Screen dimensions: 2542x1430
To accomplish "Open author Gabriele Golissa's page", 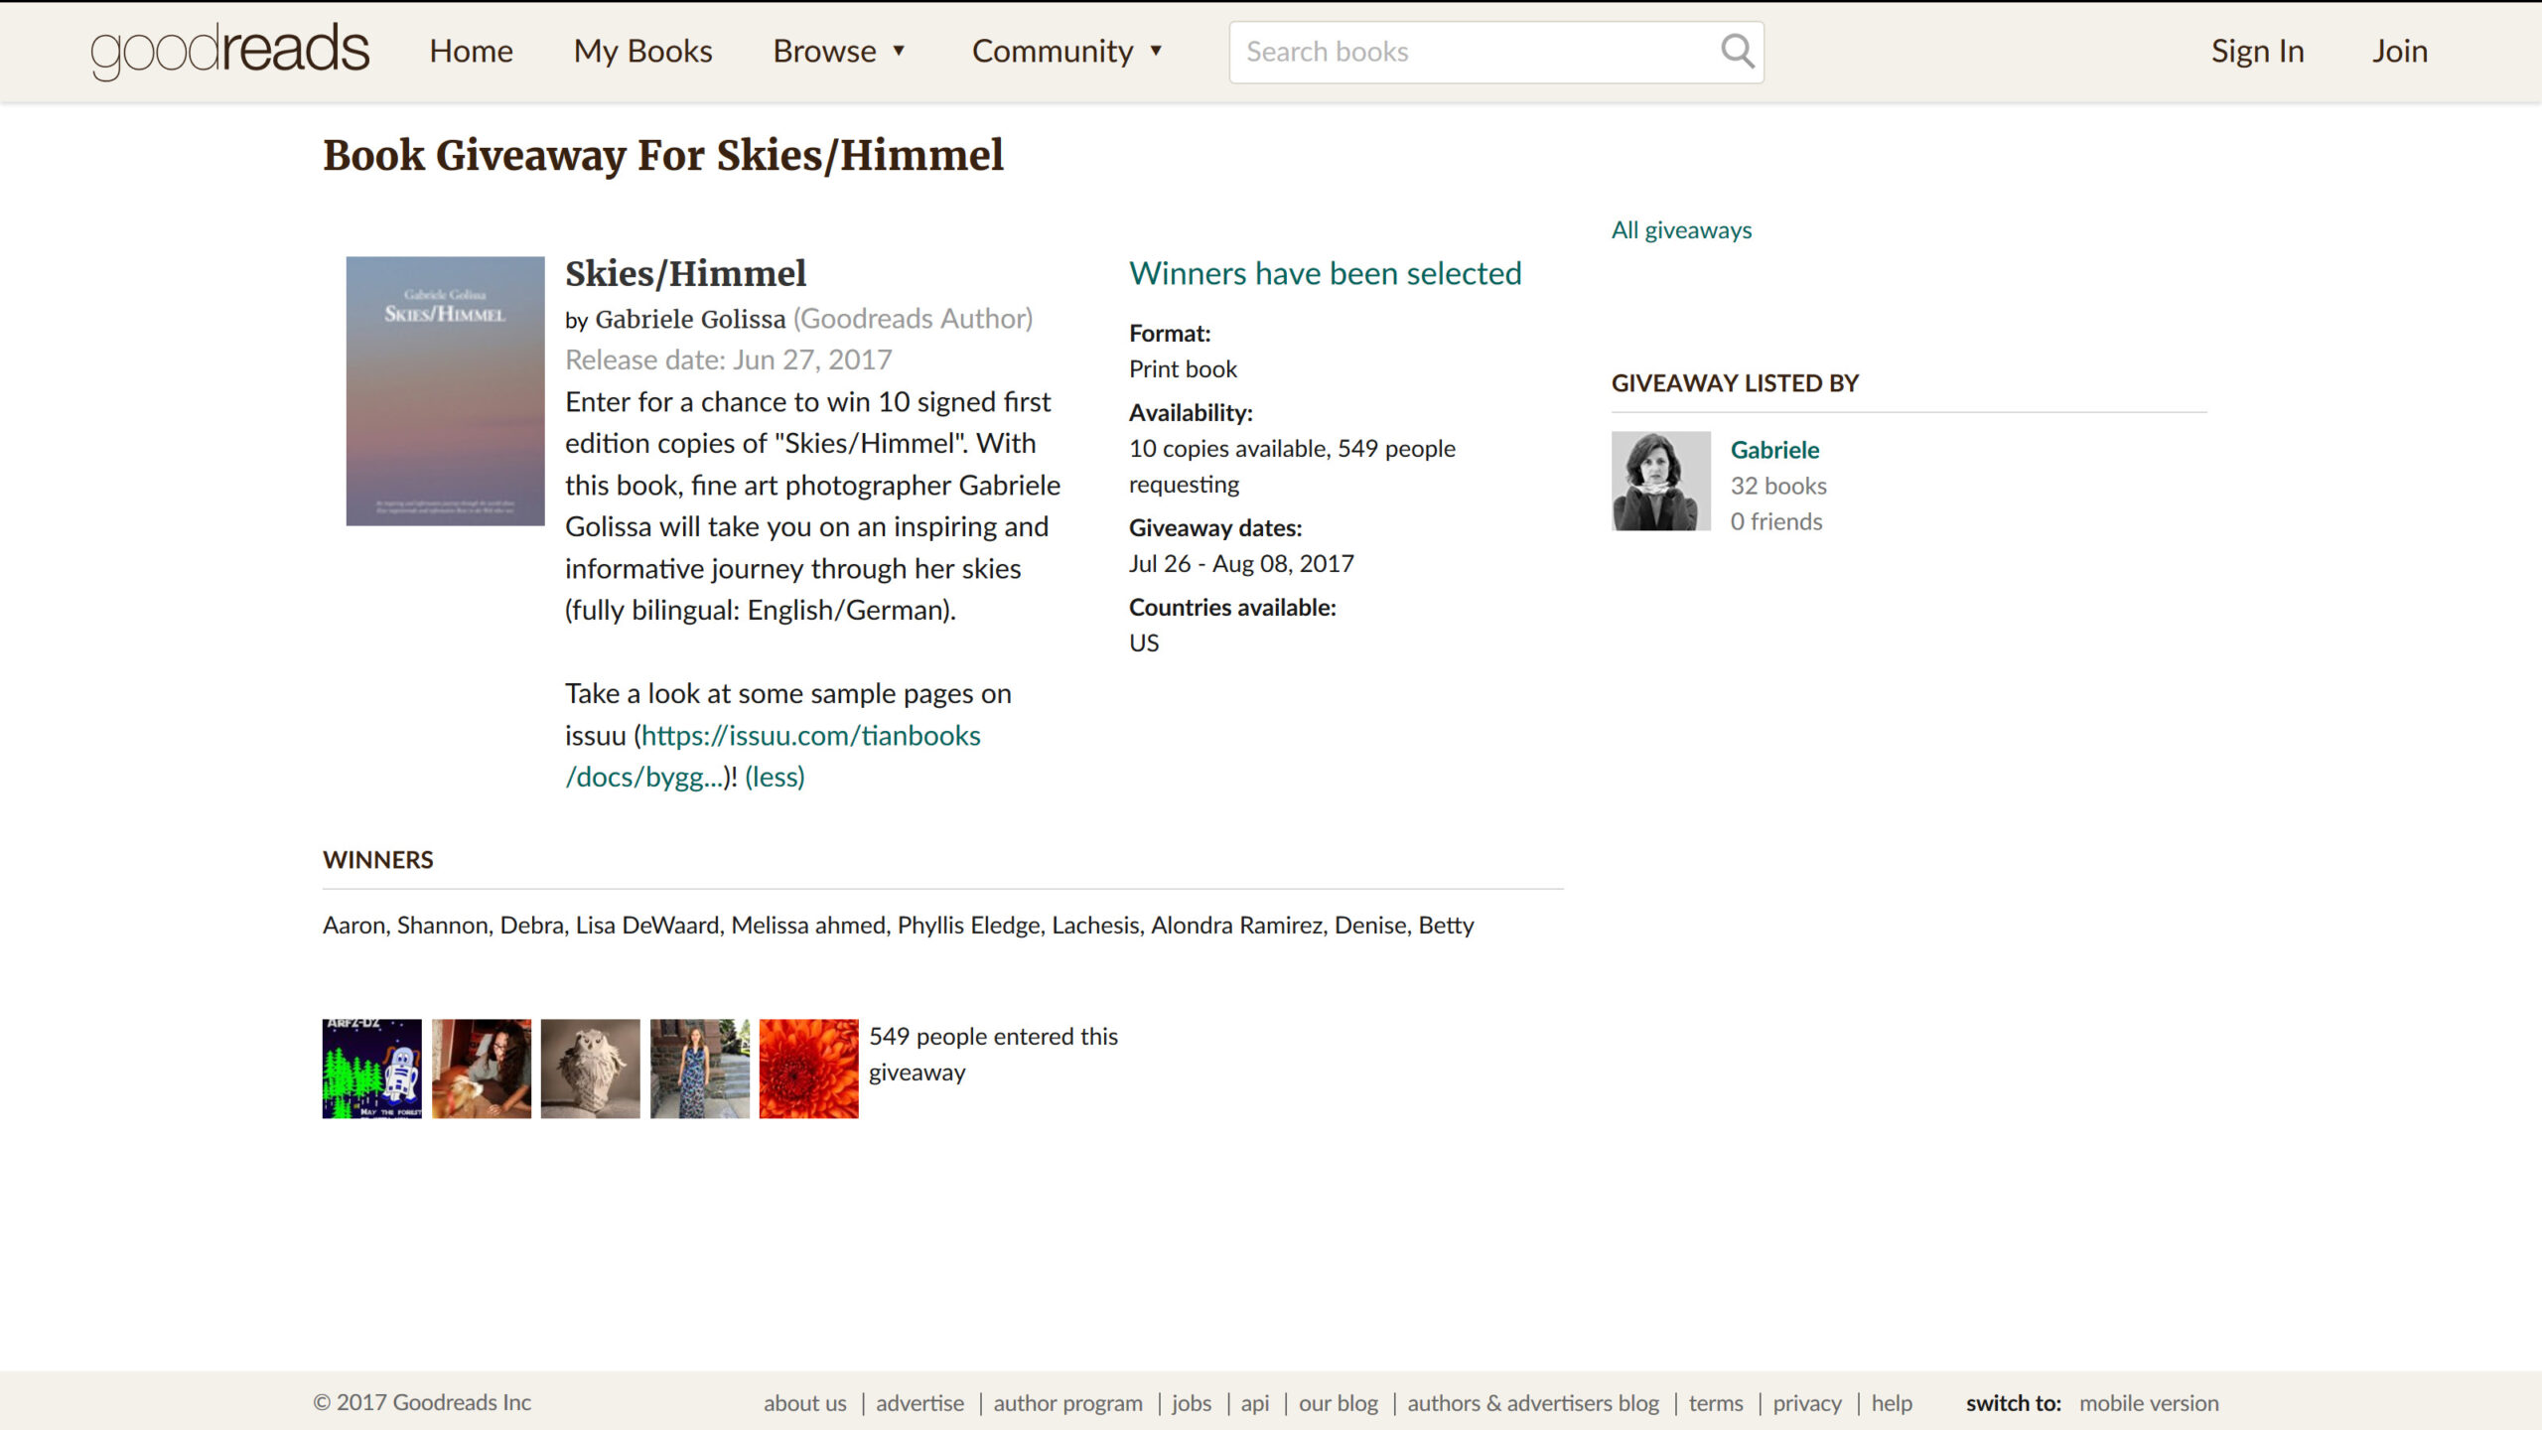I will pyautogui.click(x=690, y=319).
